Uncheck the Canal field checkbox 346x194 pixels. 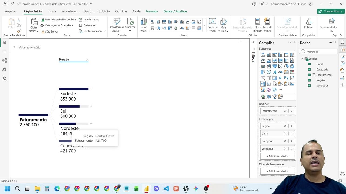coord(309,64)
